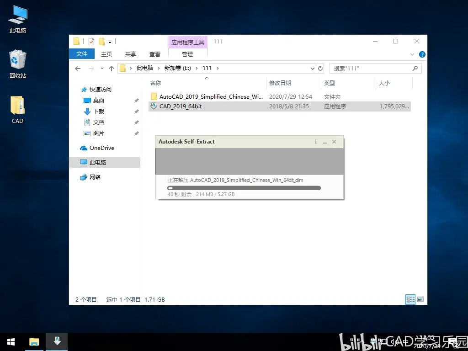
Task: Select OneDrive in the navigation pane
Action: pos(101,148)
